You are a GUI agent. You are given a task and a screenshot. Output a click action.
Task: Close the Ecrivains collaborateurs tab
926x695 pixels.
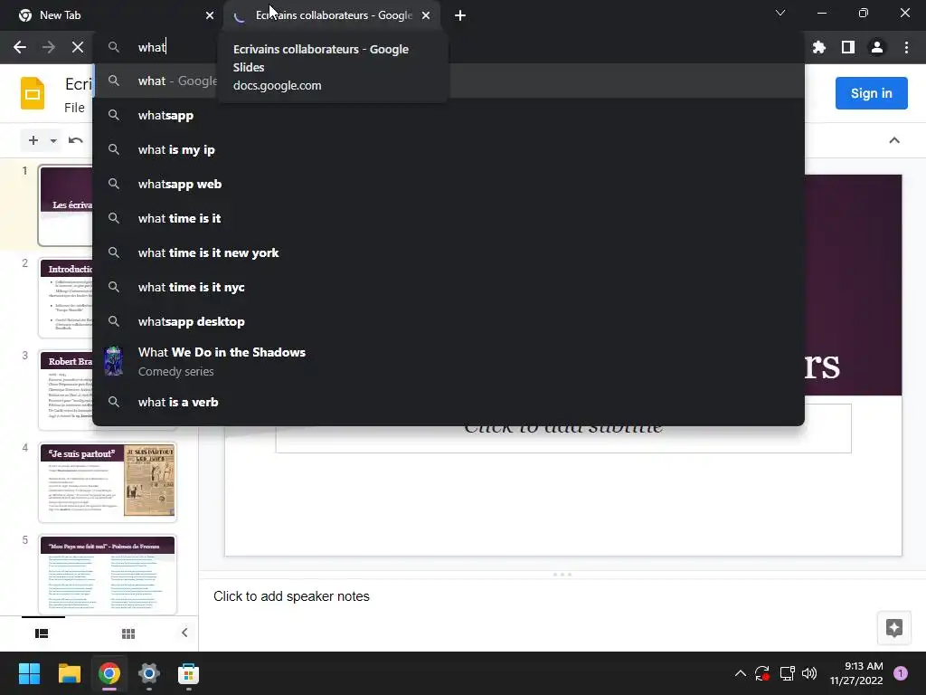(x=426, y=15)
